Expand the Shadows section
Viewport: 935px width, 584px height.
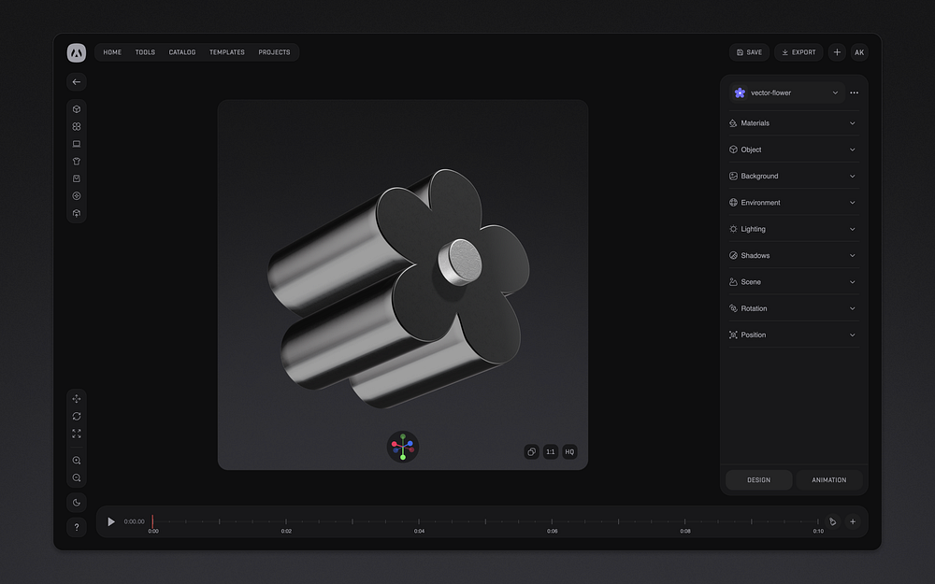click(794, 255)
